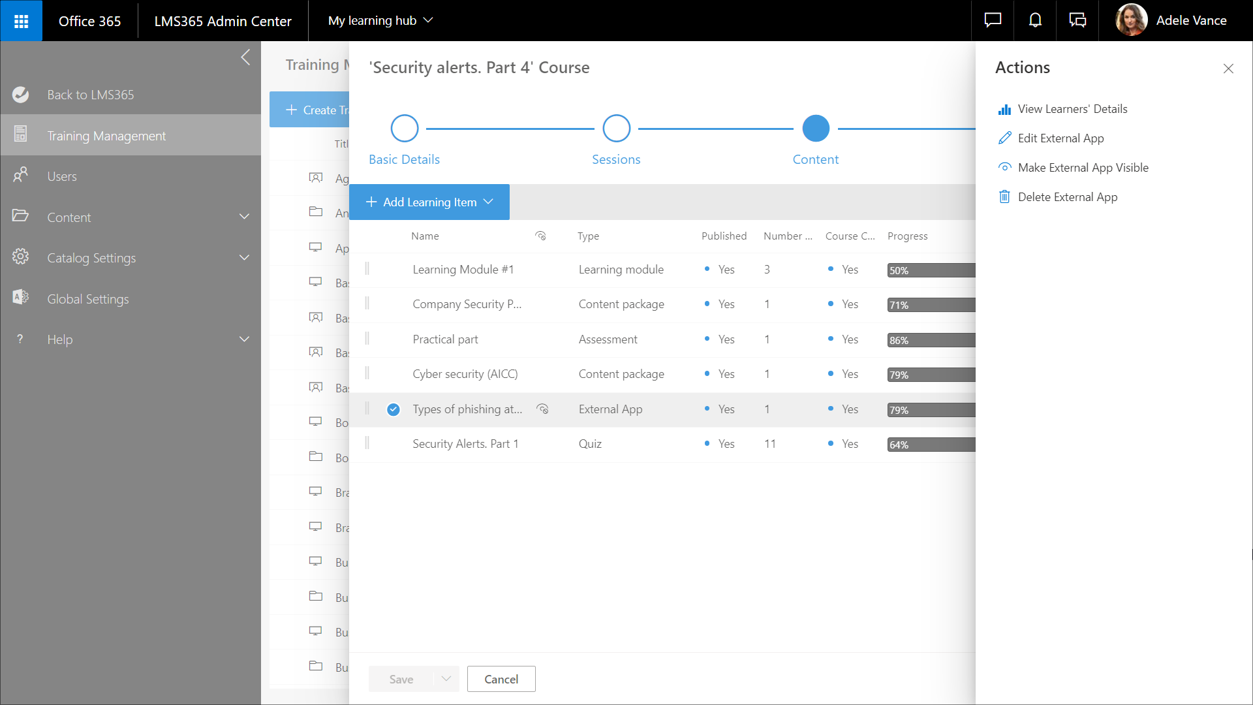Open Training Management in the sidebar
This screenshot has width=1253, height=705.
106,136
